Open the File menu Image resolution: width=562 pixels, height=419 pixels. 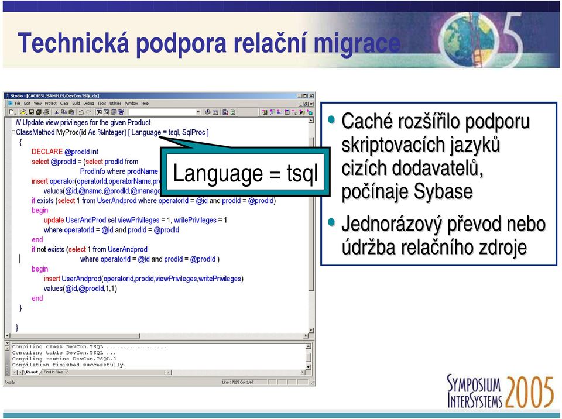click(x=18, y=103)
